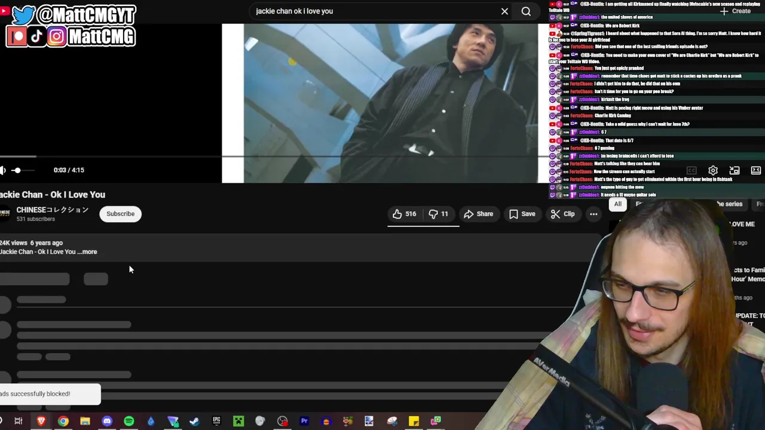Viewport: 765px width, 430px height.
Task: Open the Clip scissors tool
Action: click(x=562, y=214)
